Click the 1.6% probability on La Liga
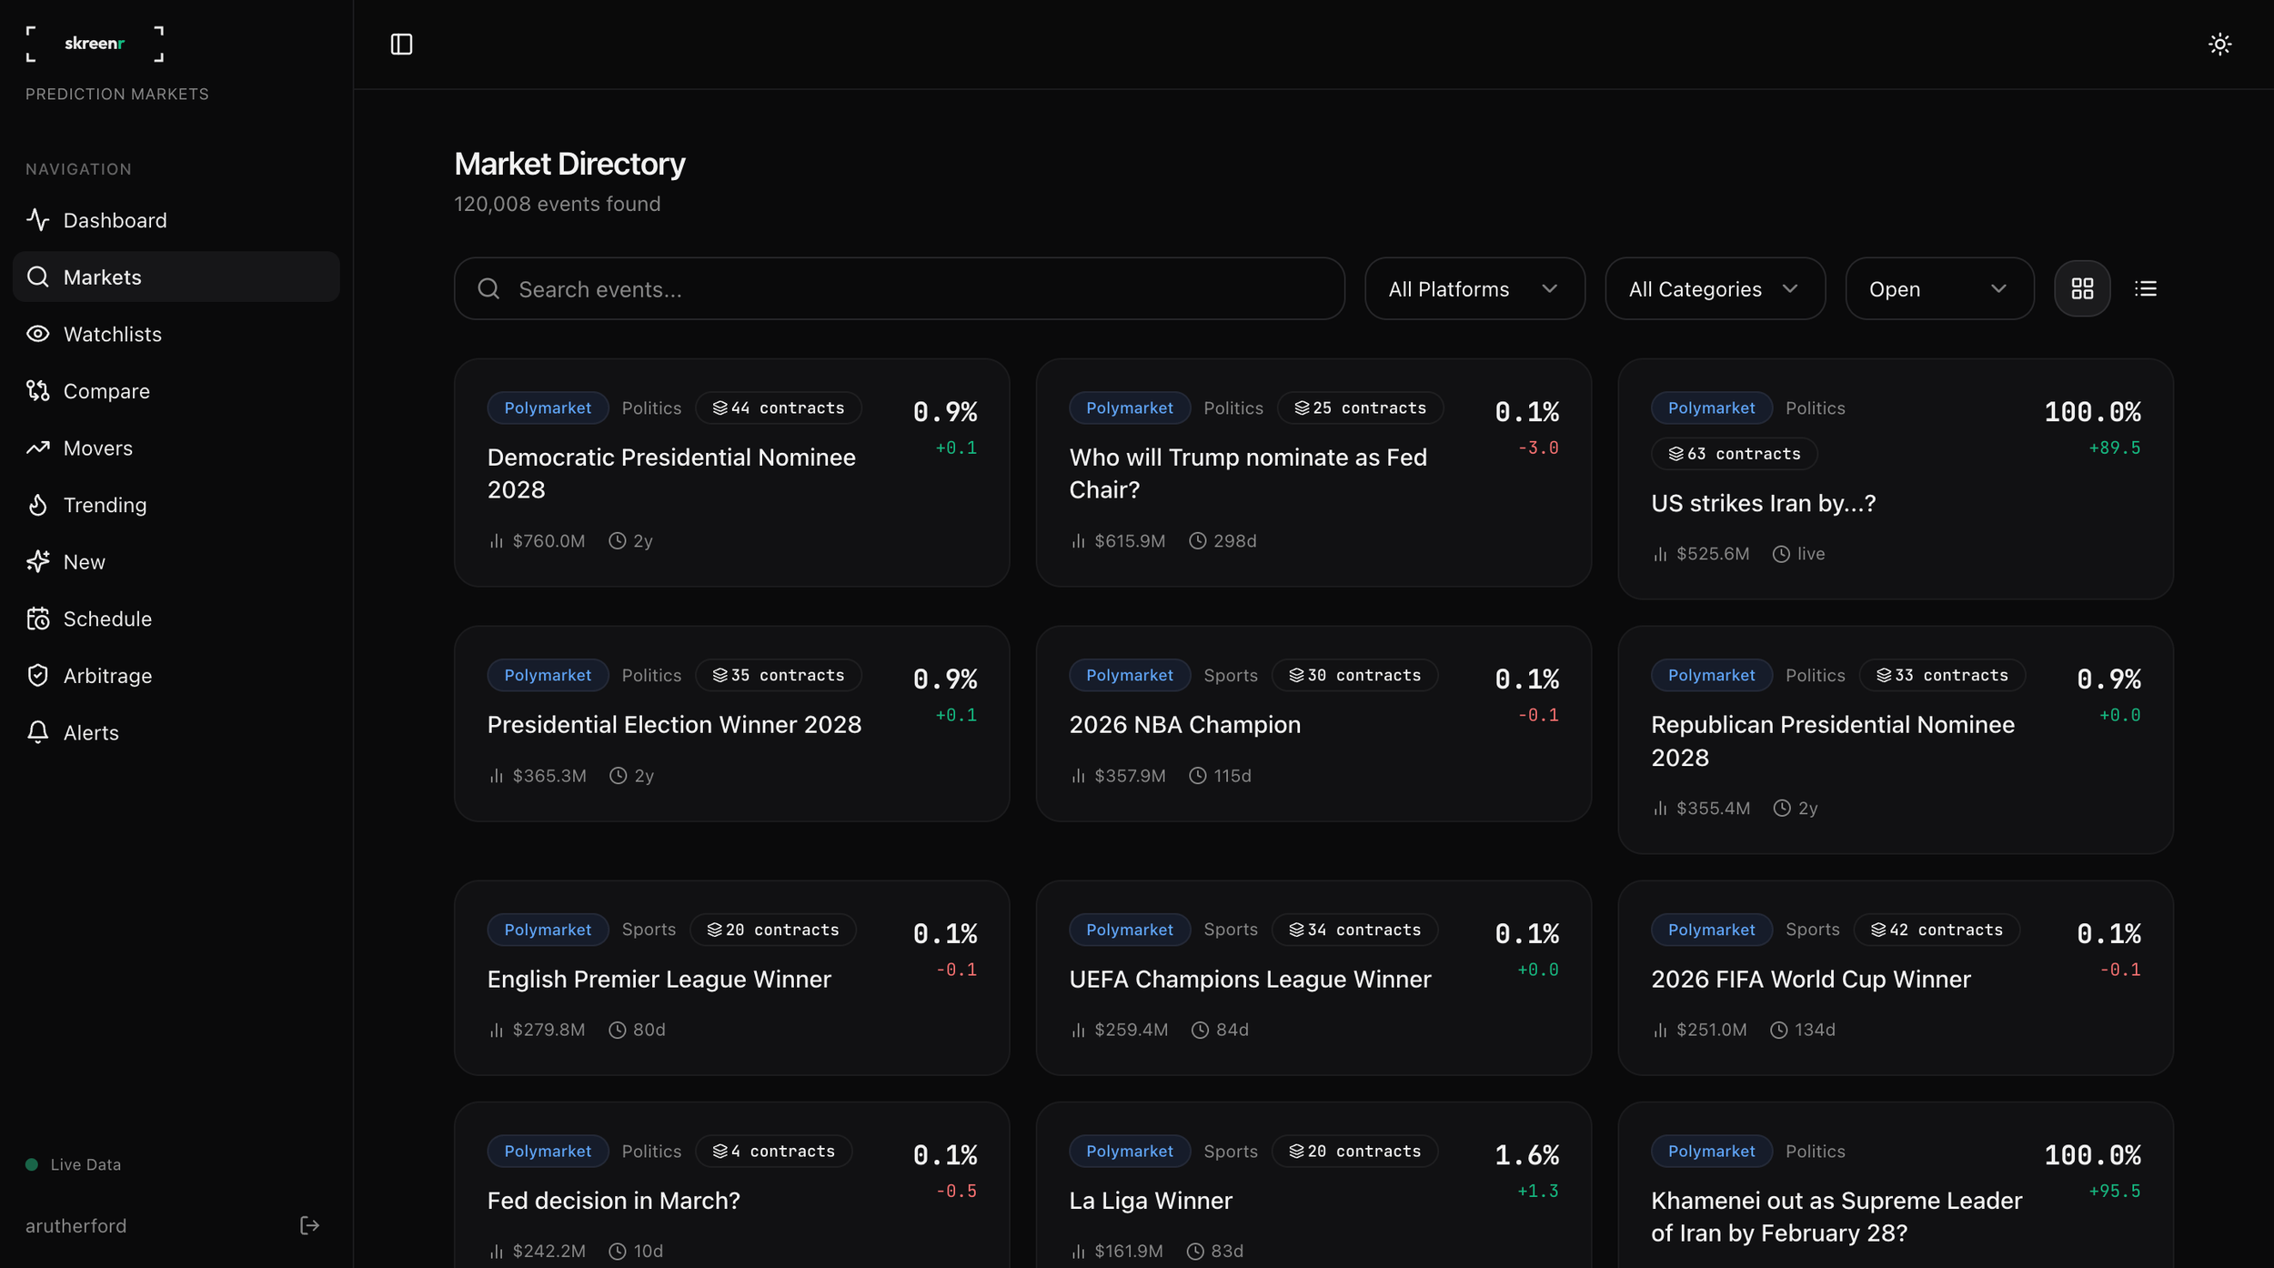This screenshot has width=2274, height=1268. [1526, 1154]
